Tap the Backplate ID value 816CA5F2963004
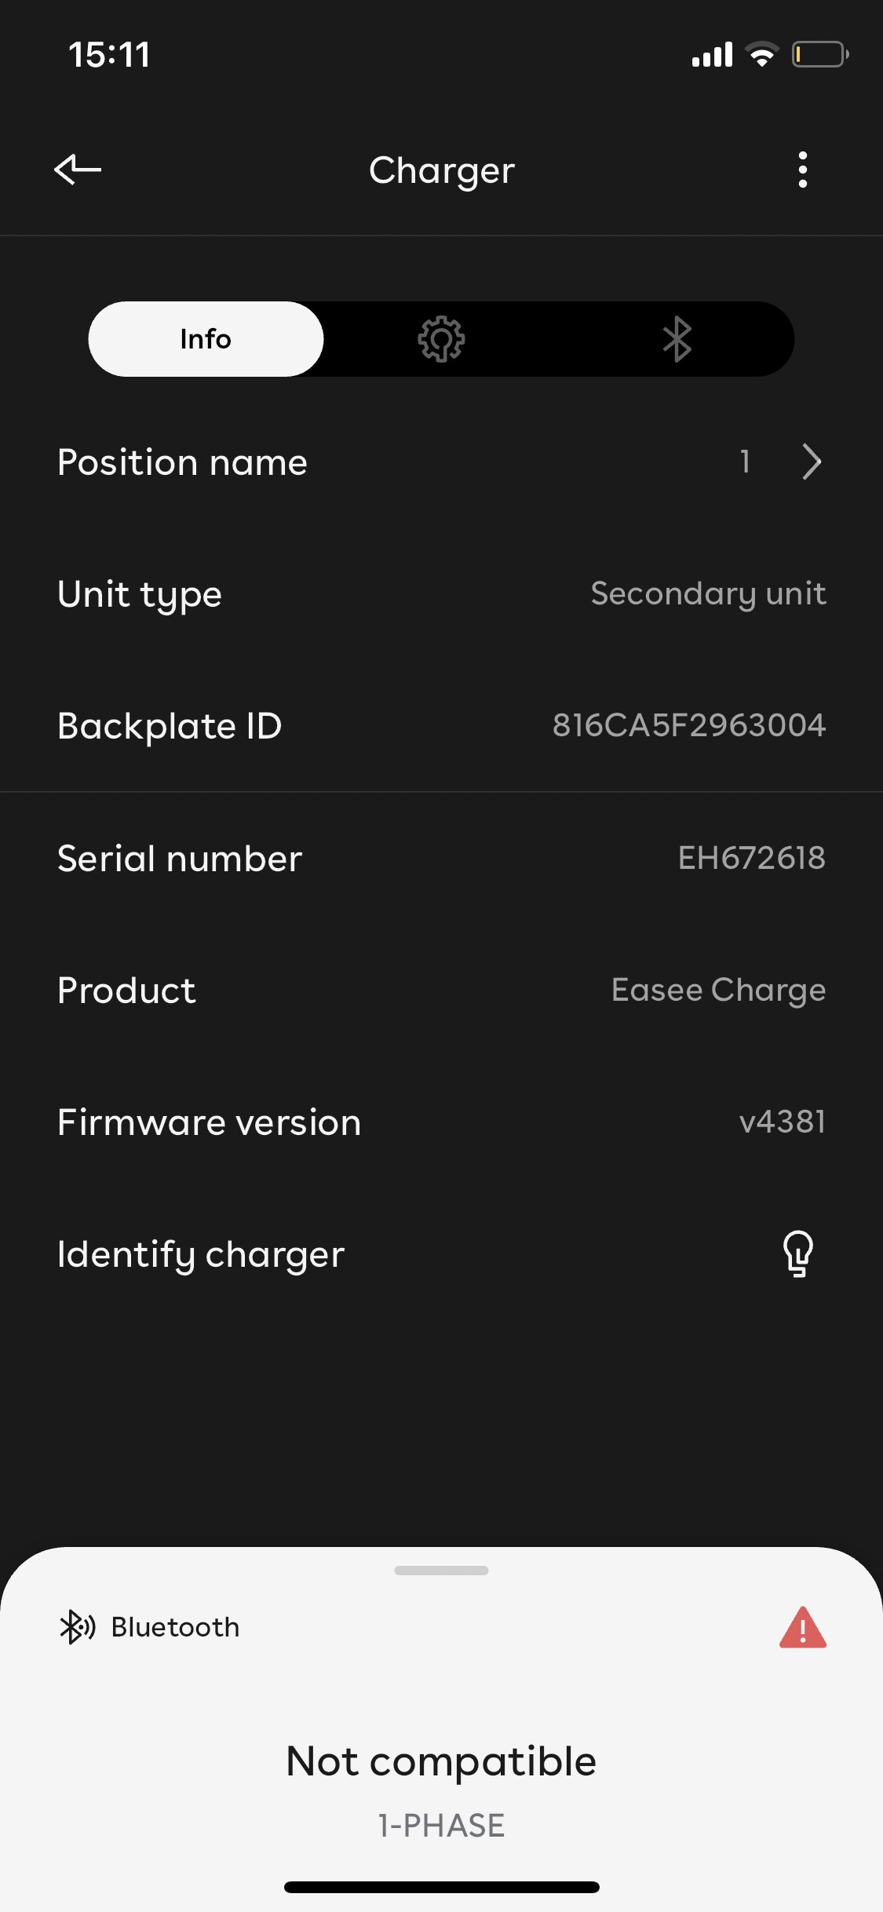The width and height of the screenshot is (883, 1912). click(688, 725)
